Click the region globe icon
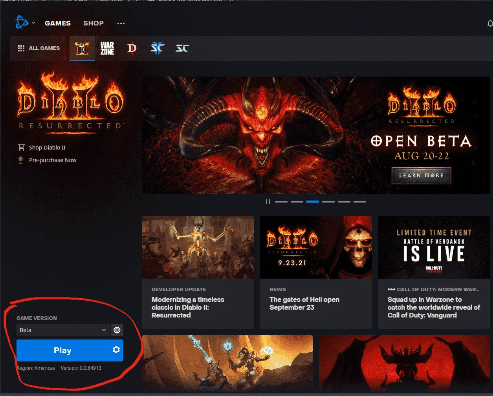 pos(117,330)
